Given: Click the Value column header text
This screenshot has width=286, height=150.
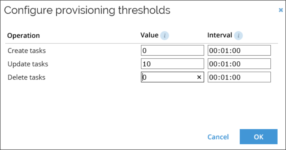Looking at the screenshot, I should coord(149,35).
